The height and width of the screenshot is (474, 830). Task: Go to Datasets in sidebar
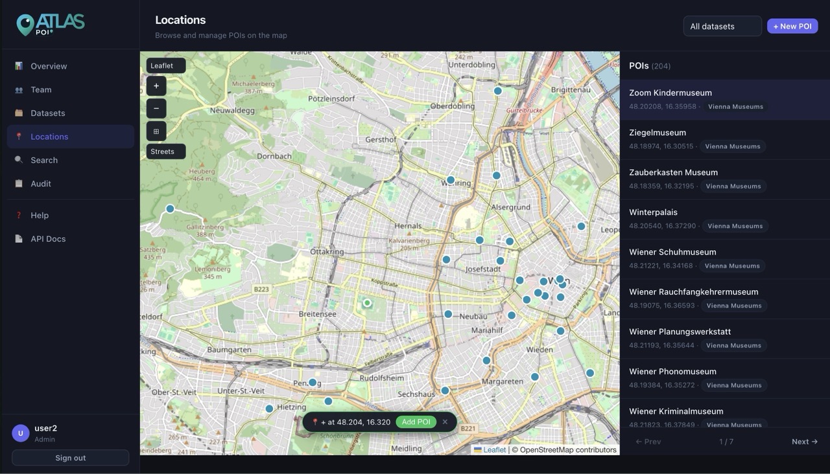pyautogui.click(x=71, y=113)
